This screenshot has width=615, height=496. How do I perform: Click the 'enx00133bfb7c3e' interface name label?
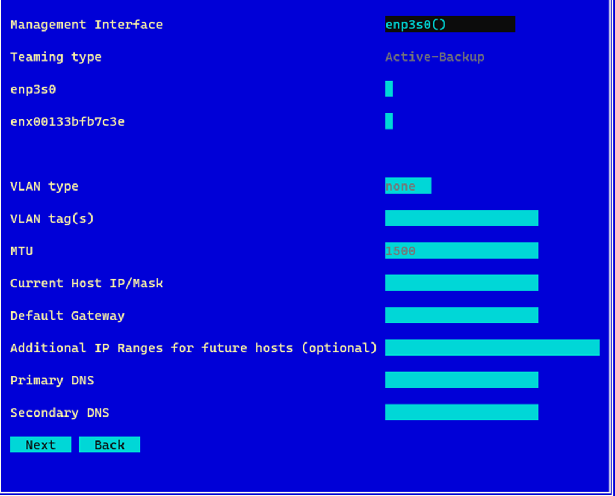tap(67, 121)
